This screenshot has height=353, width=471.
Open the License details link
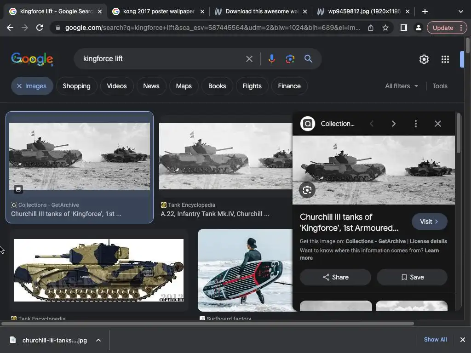click(x=428, y=241)
